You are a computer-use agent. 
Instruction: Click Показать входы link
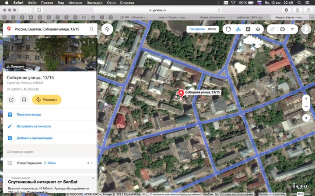click(x=28, y=115)
